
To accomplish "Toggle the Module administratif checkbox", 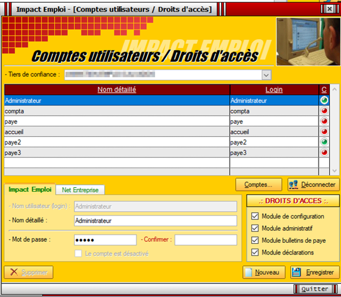I will click(x=255, y=228).
